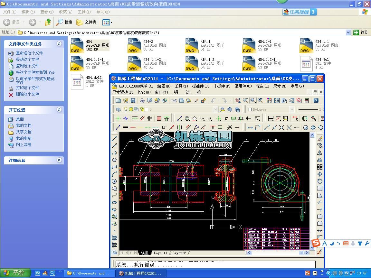
Task: Collapse the 文件和文件夹任务 panel
Action: 59,44
